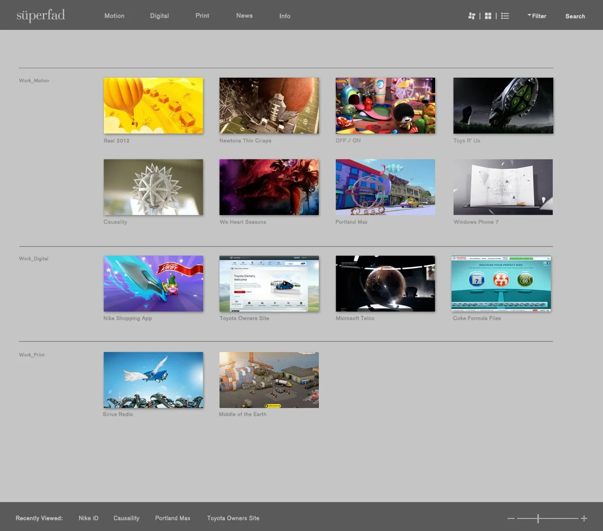603x531 pixels.
Task: Switch to the mosaic layout view icon
Action: pyautogui.click(x=472, y=16)
